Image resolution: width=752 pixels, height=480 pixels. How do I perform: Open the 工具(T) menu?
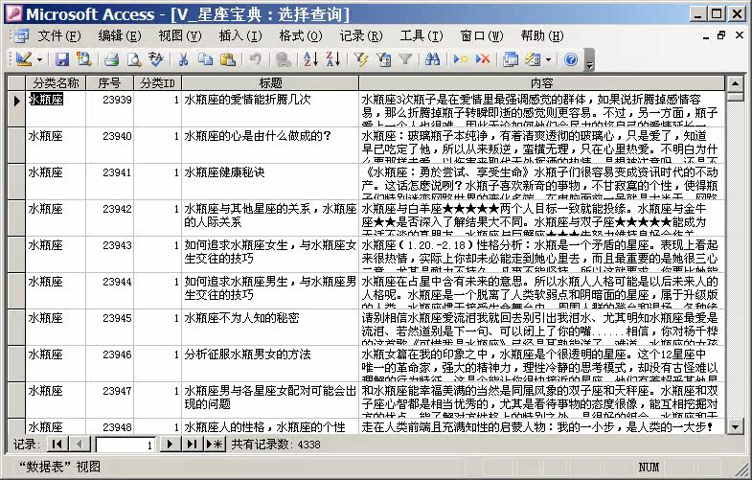422,36
